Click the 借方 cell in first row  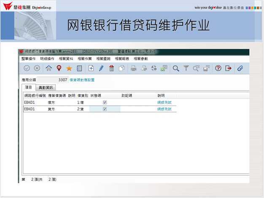pyautogui.click(x=51, y=102)
